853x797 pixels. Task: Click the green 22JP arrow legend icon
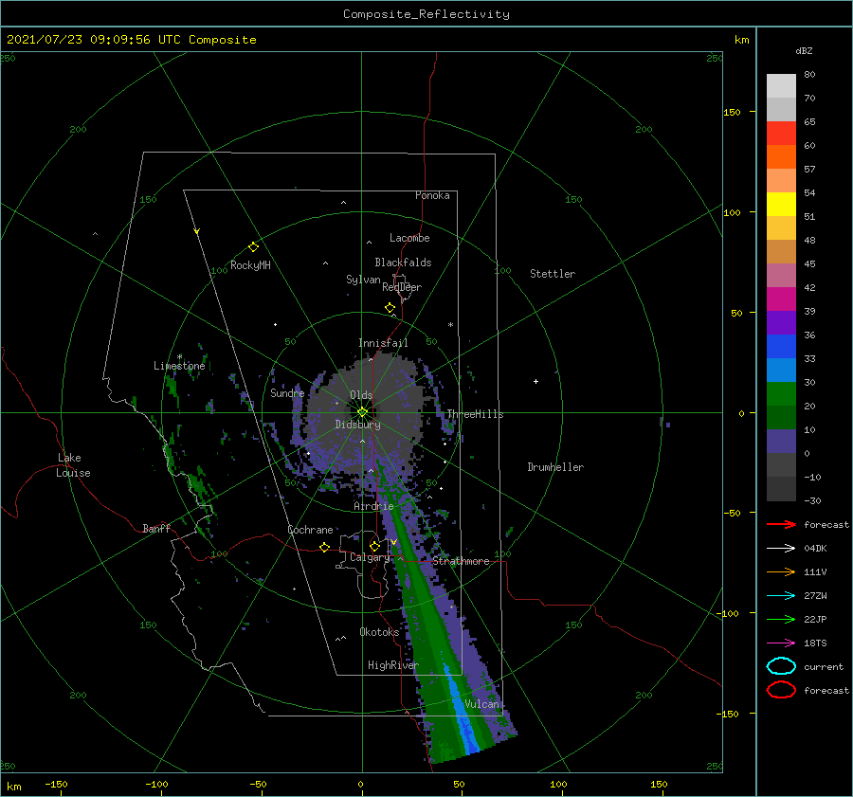[x=781, y=619]
